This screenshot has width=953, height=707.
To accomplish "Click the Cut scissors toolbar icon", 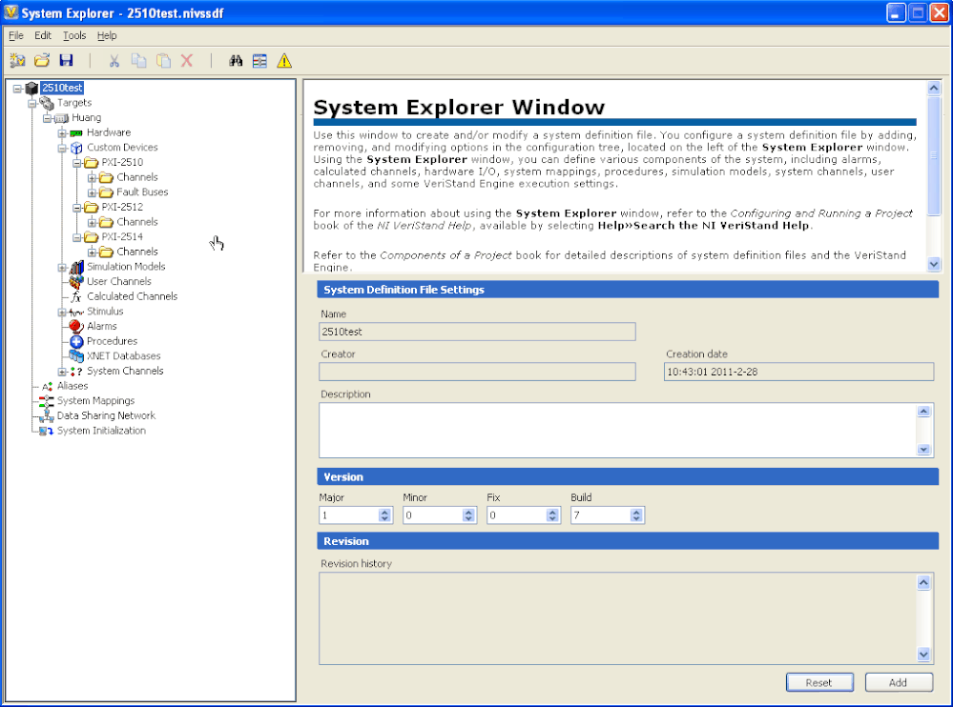I will click(x=114, y=60).
